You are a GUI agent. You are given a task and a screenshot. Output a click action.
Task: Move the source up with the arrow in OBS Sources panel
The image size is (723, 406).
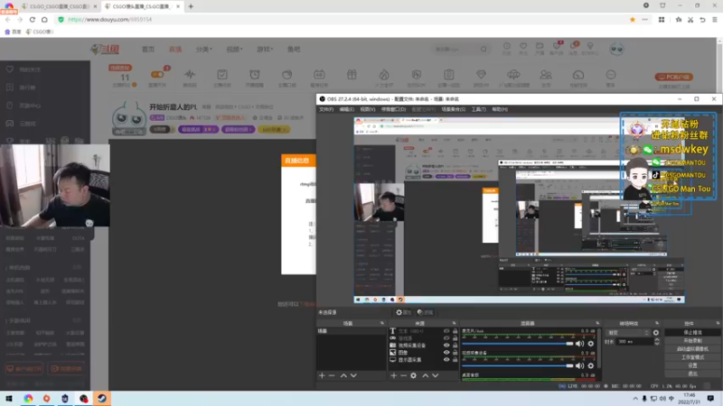425,375
